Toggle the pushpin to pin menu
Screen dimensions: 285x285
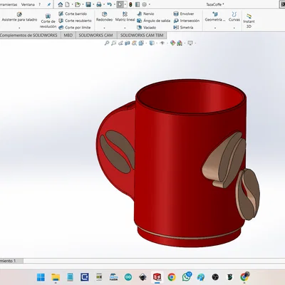tap(49, 4)
